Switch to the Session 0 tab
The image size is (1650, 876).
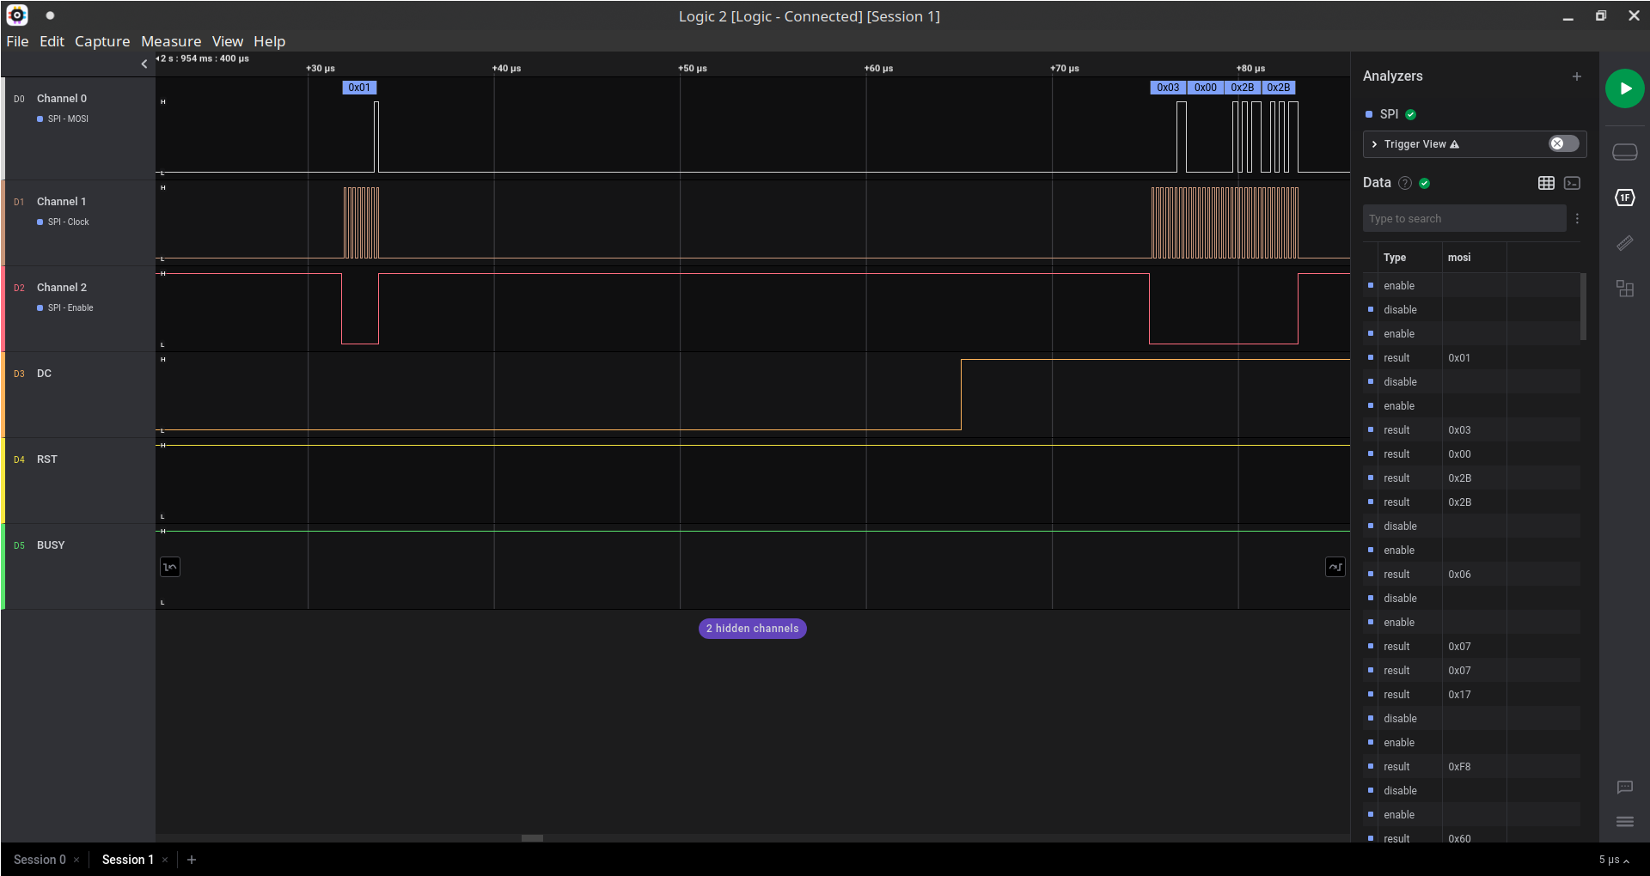[40, 860]
